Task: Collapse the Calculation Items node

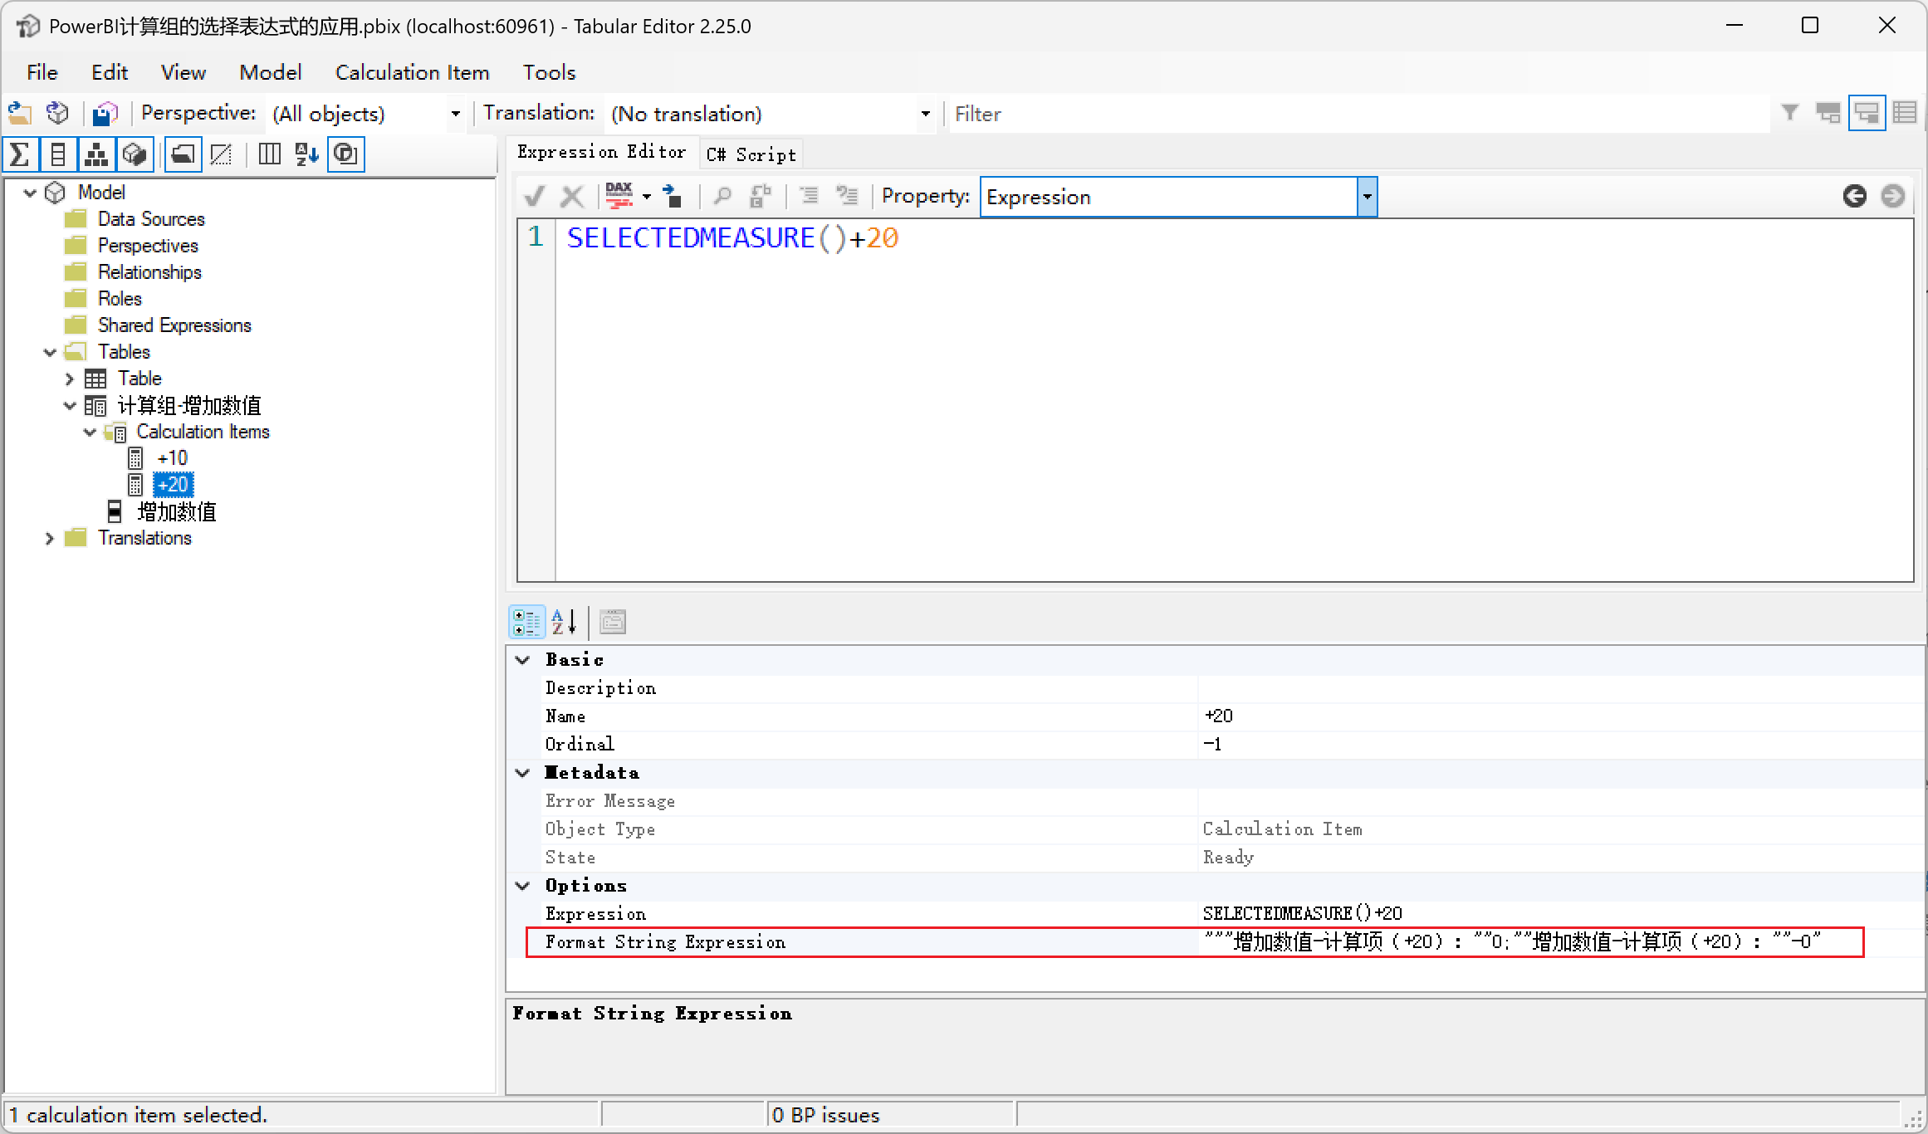Action: click(x=91, y=432)
